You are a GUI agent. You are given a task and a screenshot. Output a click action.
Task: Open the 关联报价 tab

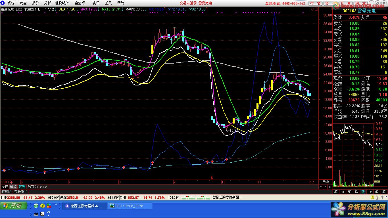click(21, 192)
